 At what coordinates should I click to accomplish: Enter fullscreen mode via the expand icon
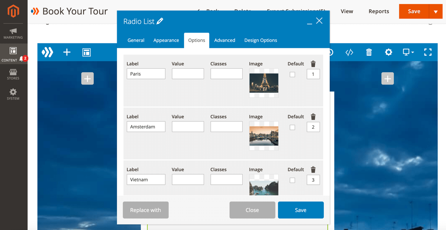coord(428,52)
